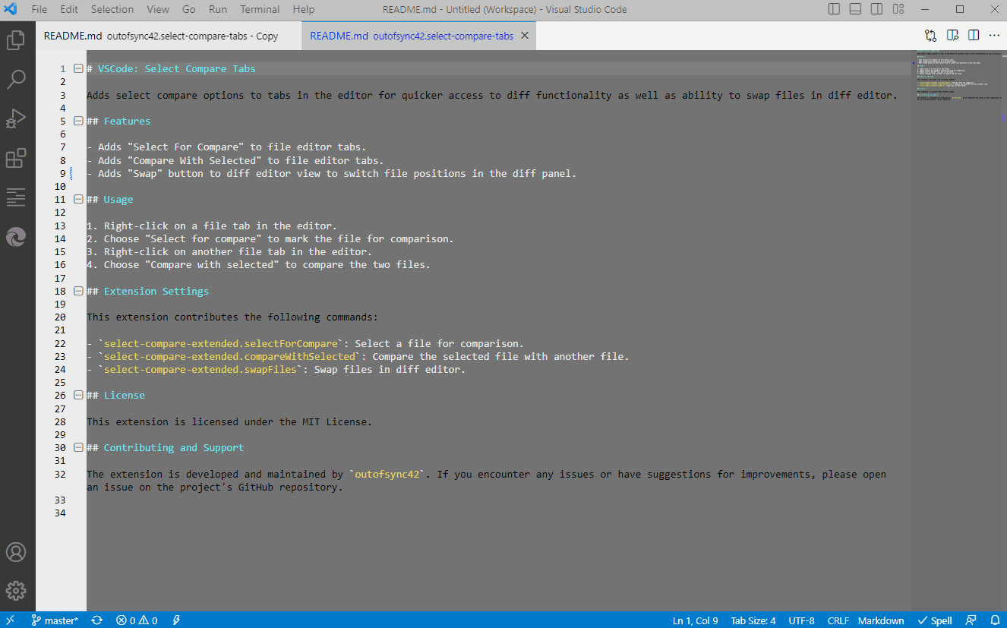
Task: Toggle Spell checker in status bar
Action: tap(935, 620)
